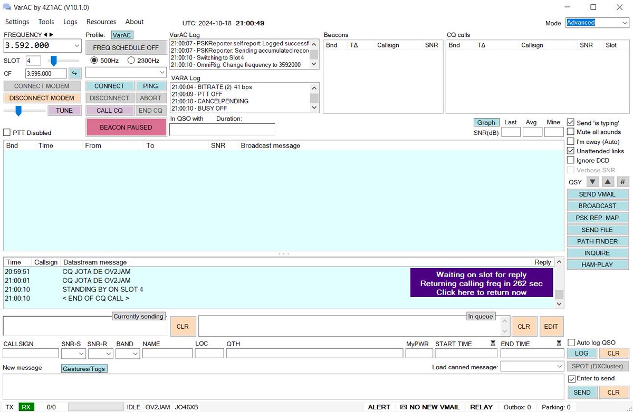
Task: Click the New message text box
Action: pyautogui.click(x=283, y=387)
